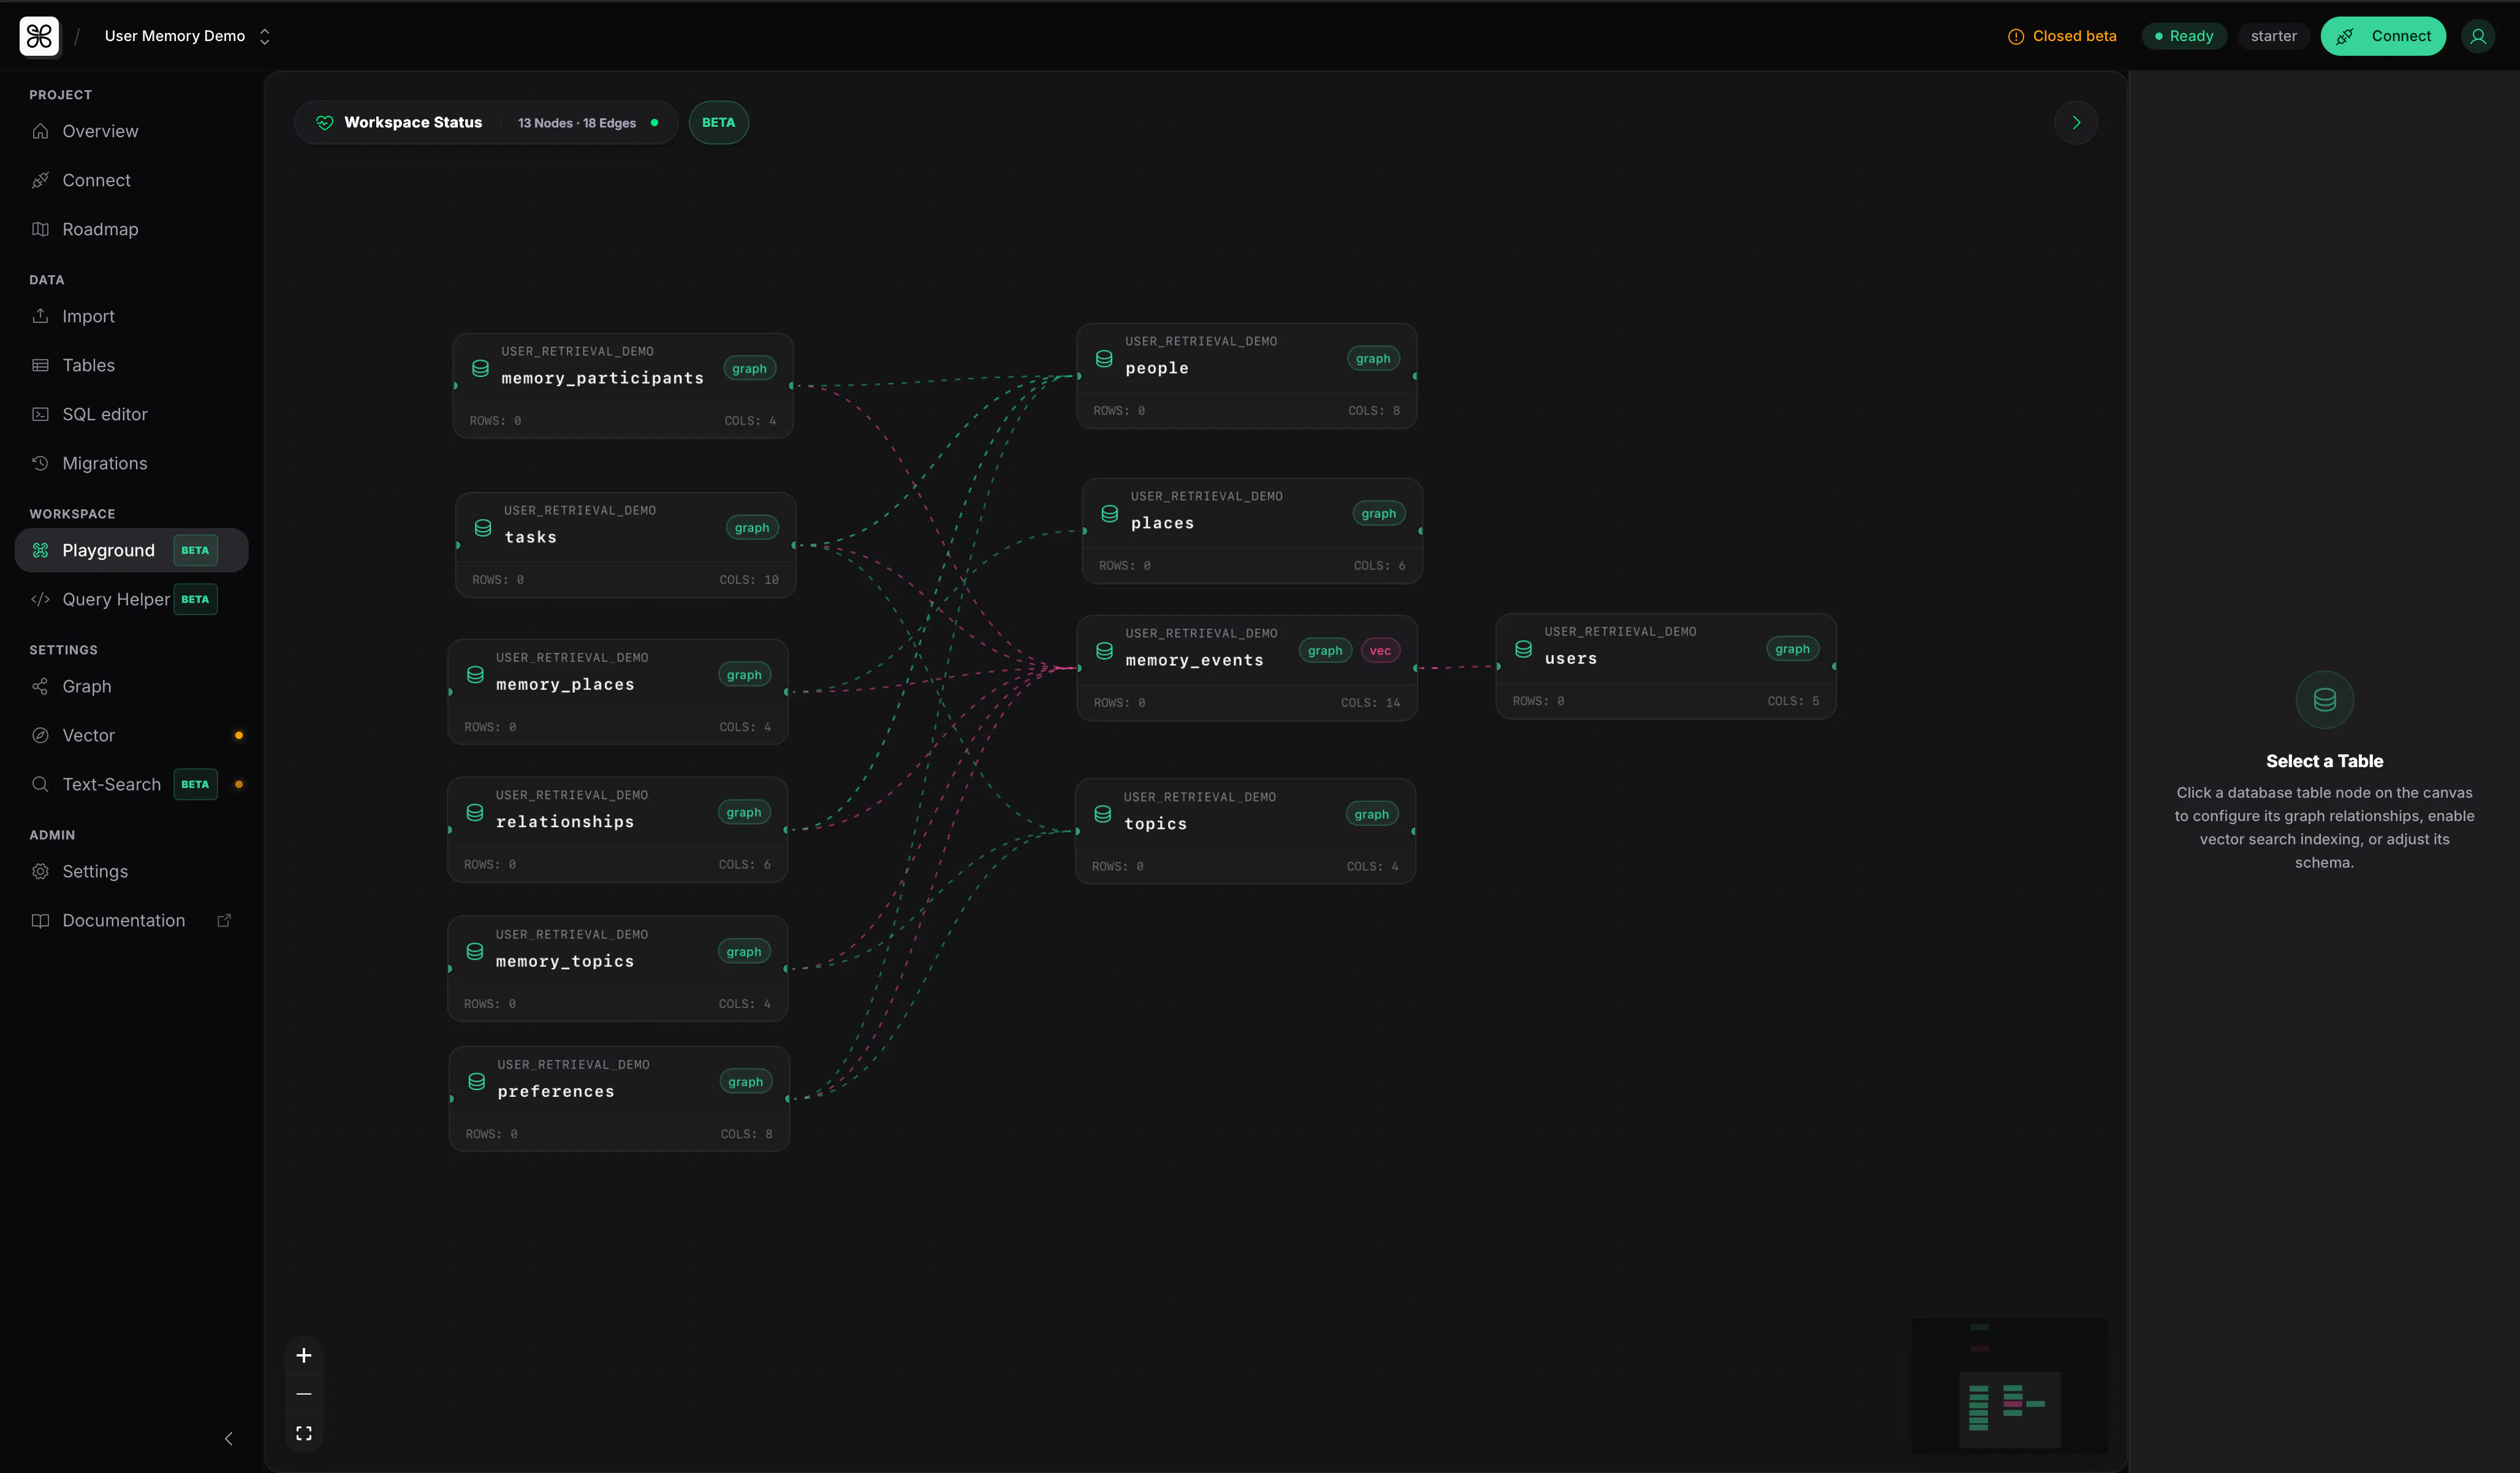Open Text-Search settings in the sidebar
The height and width of the screenshot is (1473, 2520).
click(132, 784)
